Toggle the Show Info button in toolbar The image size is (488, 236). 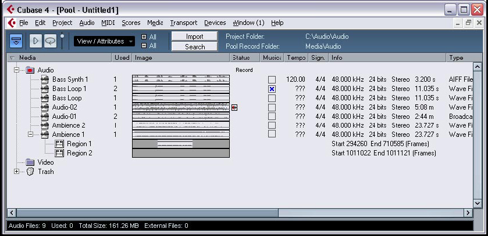(16, 41)
